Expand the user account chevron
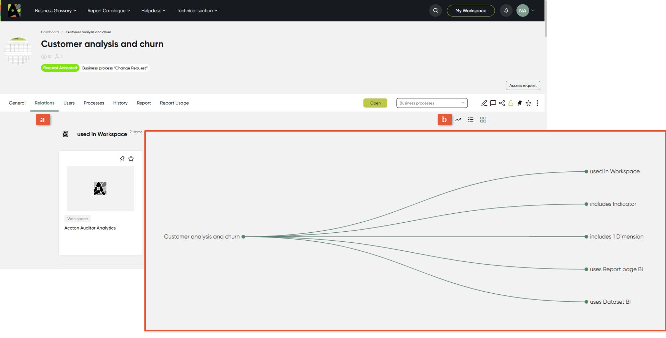The image size is (666, 338). (533, 10)
